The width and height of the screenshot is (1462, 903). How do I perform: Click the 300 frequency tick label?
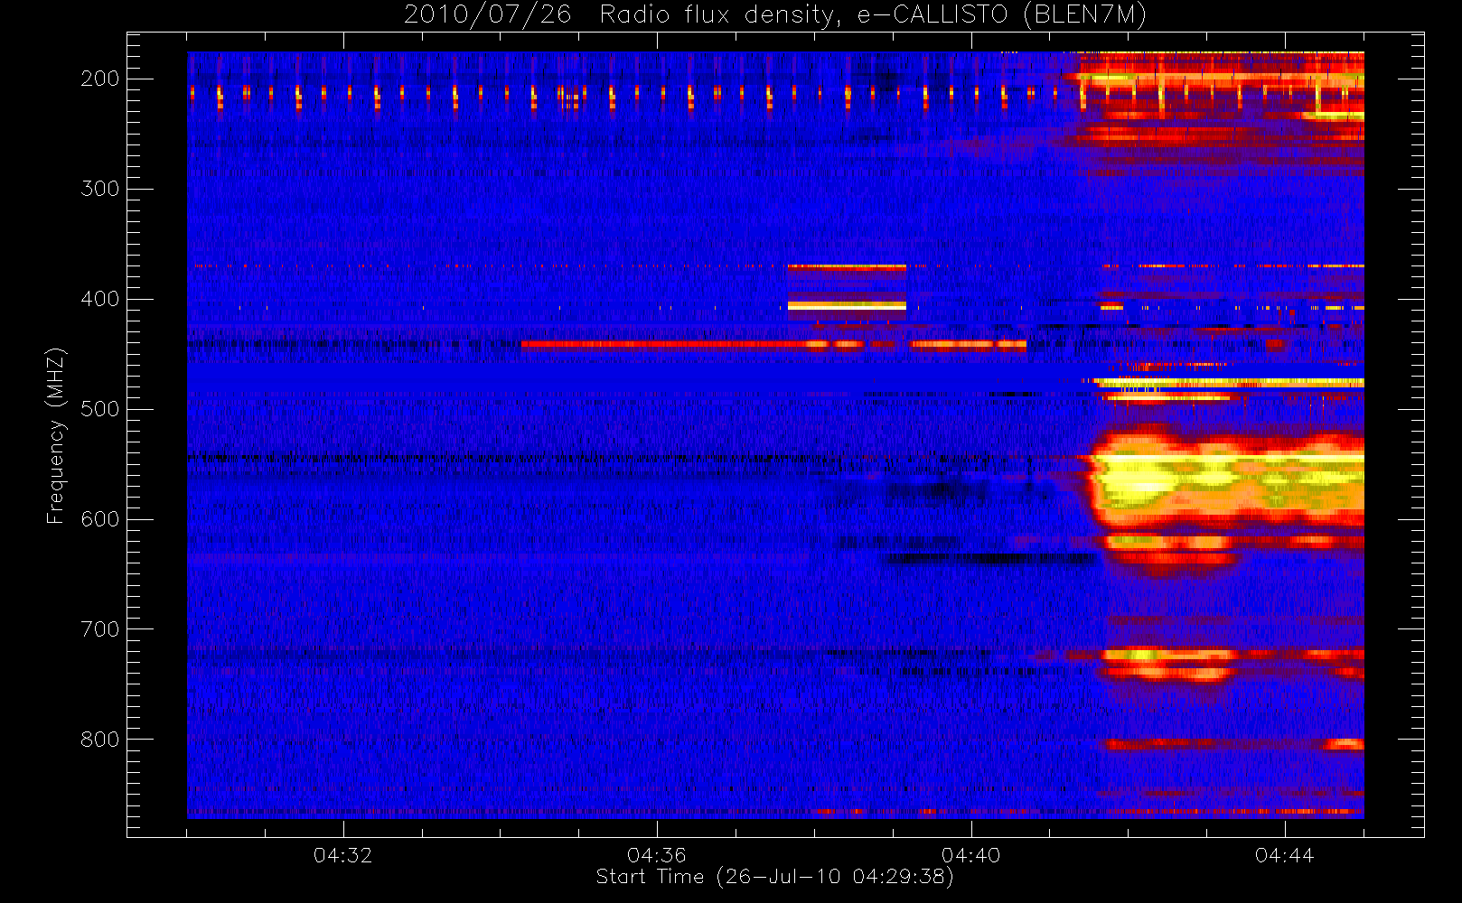click(x=99, y=189)
